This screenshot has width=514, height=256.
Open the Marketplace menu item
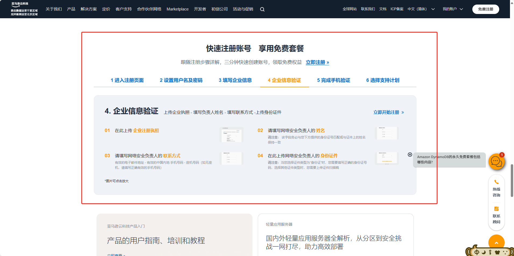click(177, 9)
